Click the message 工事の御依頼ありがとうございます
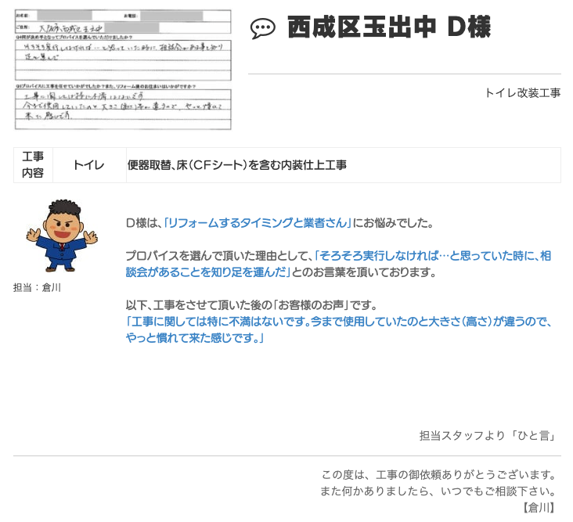 (x=438, y=475)
